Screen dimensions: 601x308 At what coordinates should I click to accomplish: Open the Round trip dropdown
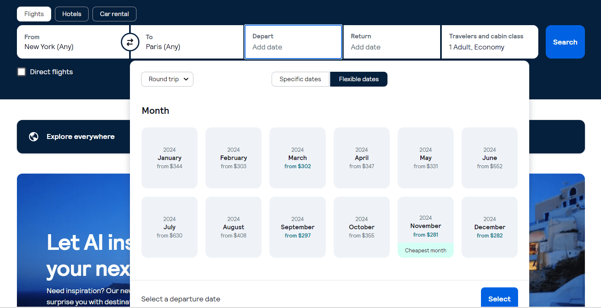pos(167,79)
